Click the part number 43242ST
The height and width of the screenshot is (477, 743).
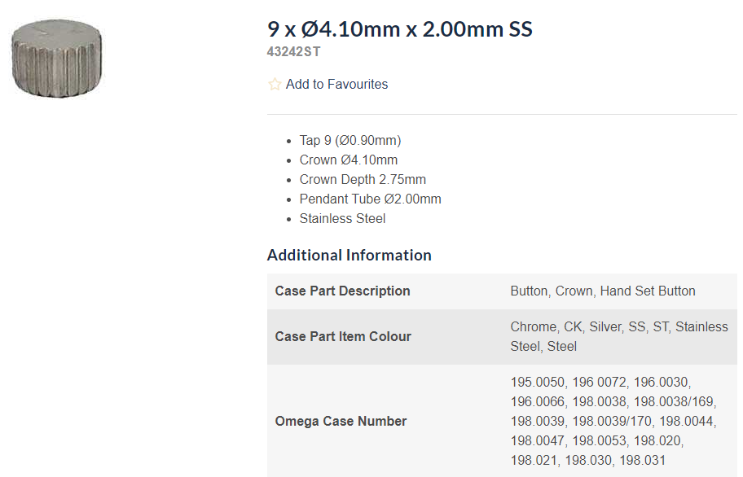[x=293, y=51]
